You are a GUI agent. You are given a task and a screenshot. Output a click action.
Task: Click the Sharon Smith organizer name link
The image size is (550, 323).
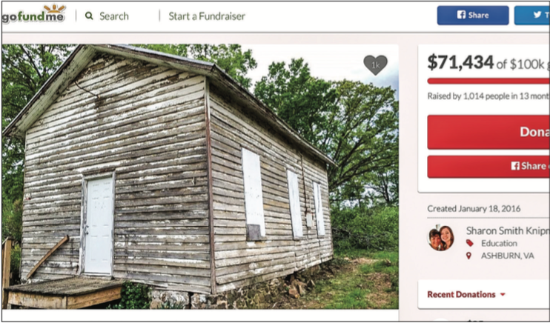click(x=508, y=230)
